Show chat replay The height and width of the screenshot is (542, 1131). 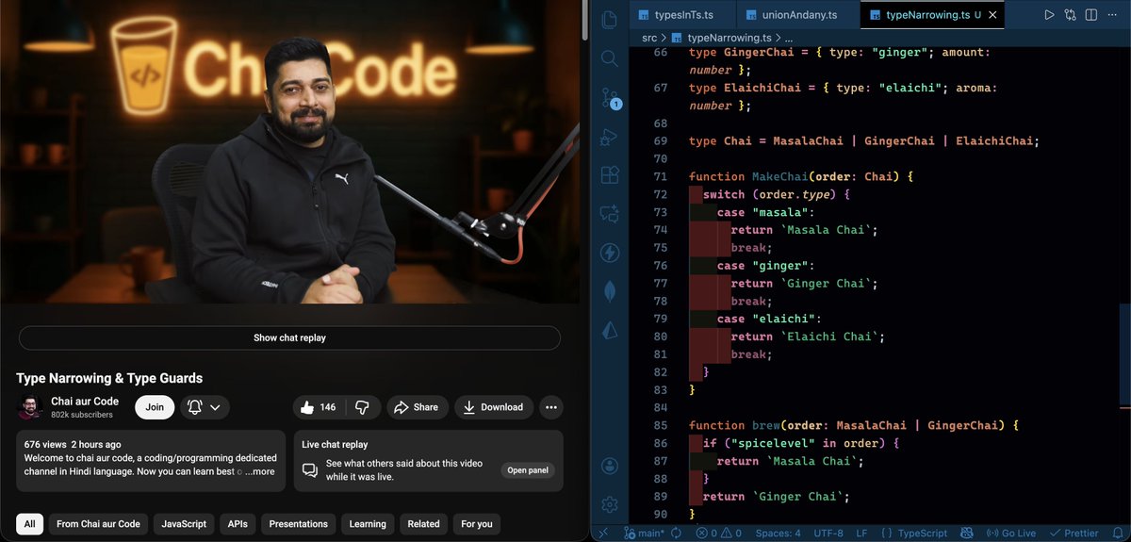point(289,337)
